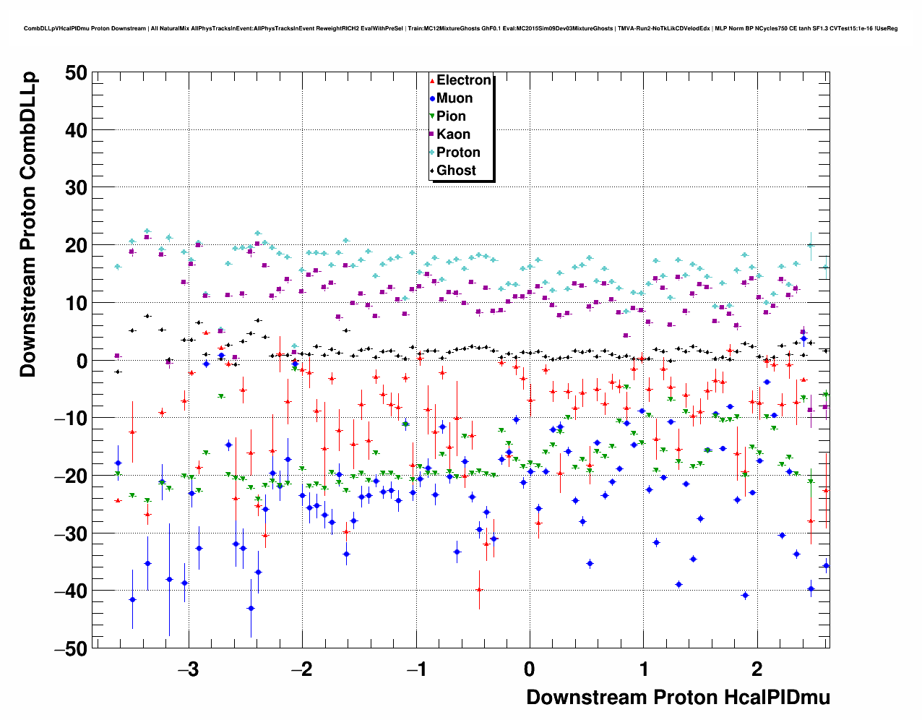Viewport: 922px width, 720px height.
Task: Click the green Pion triangle marker in legend
Action: tap(432, 117)
